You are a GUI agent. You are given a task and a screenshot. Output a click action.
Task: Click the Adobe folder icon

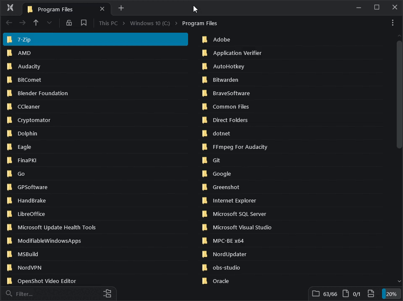tap(205, 39)
